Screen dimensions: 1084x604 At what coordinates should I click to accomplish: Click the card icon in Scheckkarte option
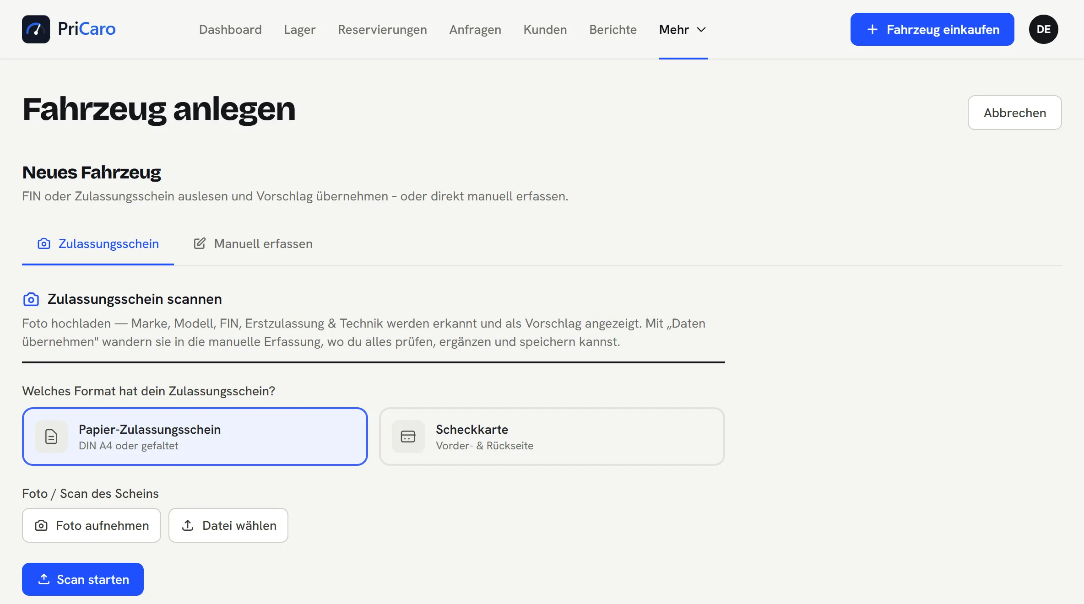[x=408, y=437]
